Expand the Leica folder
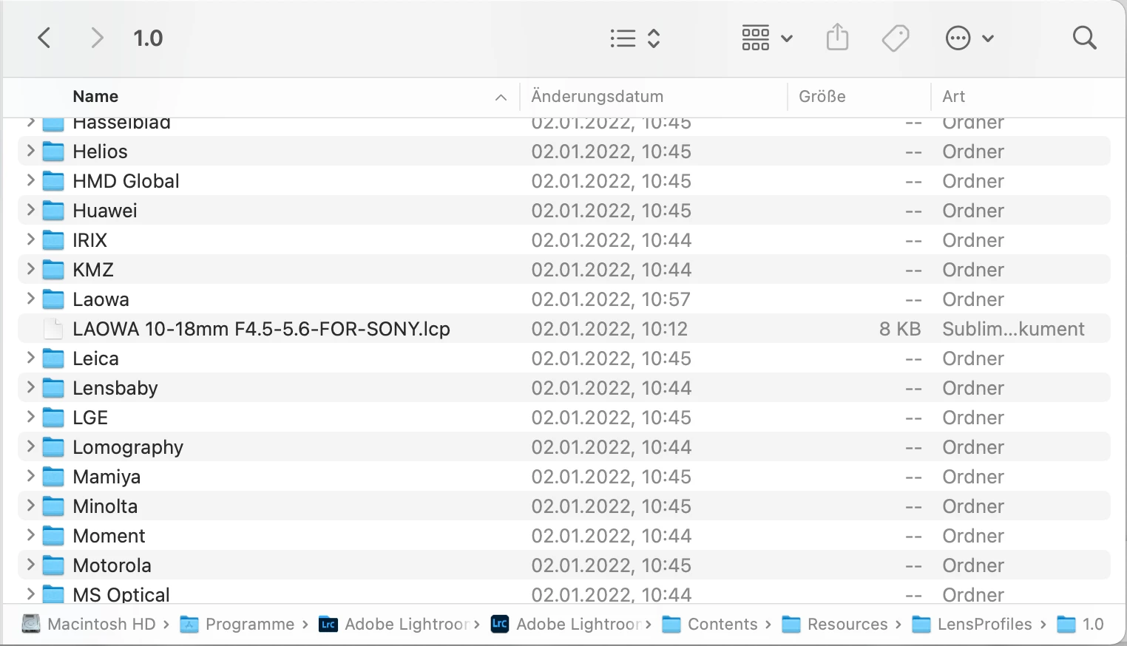This screenshot has height=646, width=1127. [30, 358]
